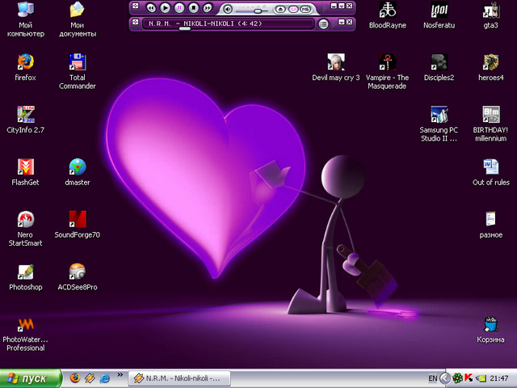Click the N.R.M. - Nikoli-nikoli taskbar button
This screenshot has width=517, height=388.
(179, 378)
